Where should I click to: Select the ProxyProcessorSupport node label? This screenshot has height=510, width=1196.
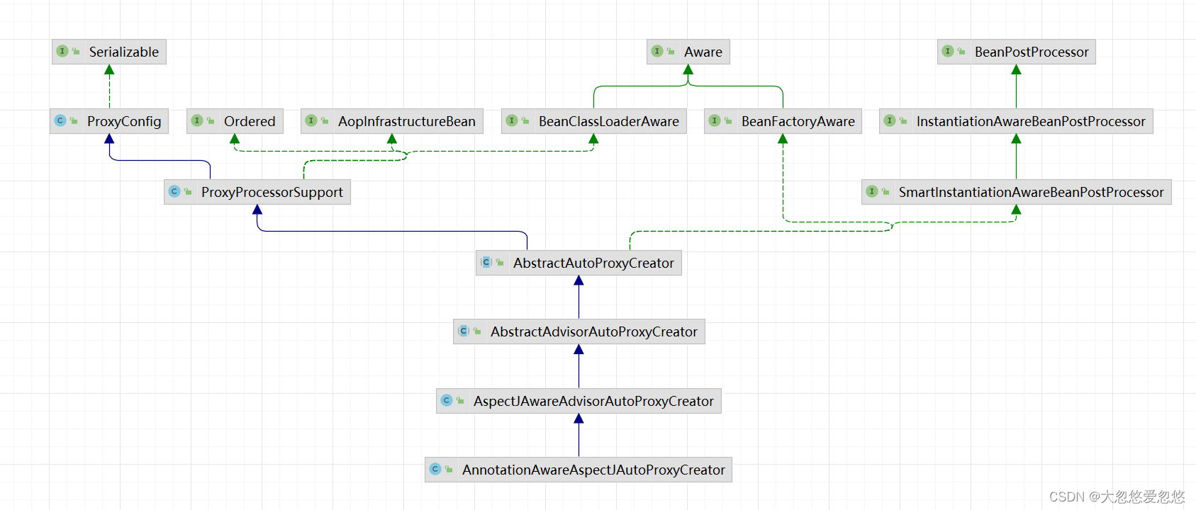tap(272, 192)
